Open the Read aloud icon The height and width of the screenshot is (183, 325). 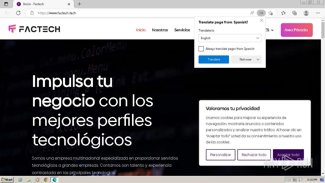point(252,13)
